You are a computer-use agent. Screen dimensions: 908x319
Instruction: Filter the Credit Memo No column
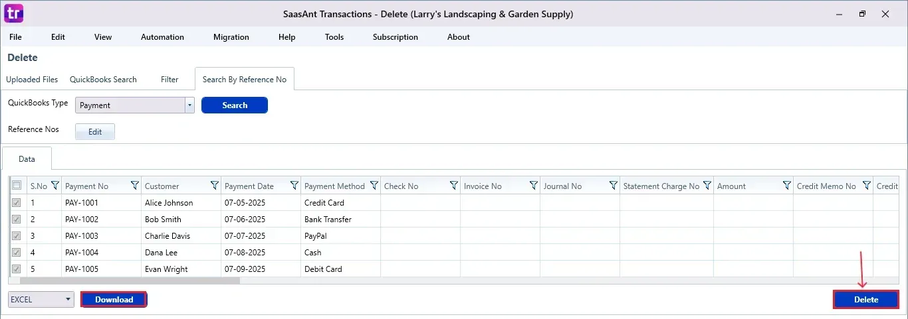click(x=867, y=186)
